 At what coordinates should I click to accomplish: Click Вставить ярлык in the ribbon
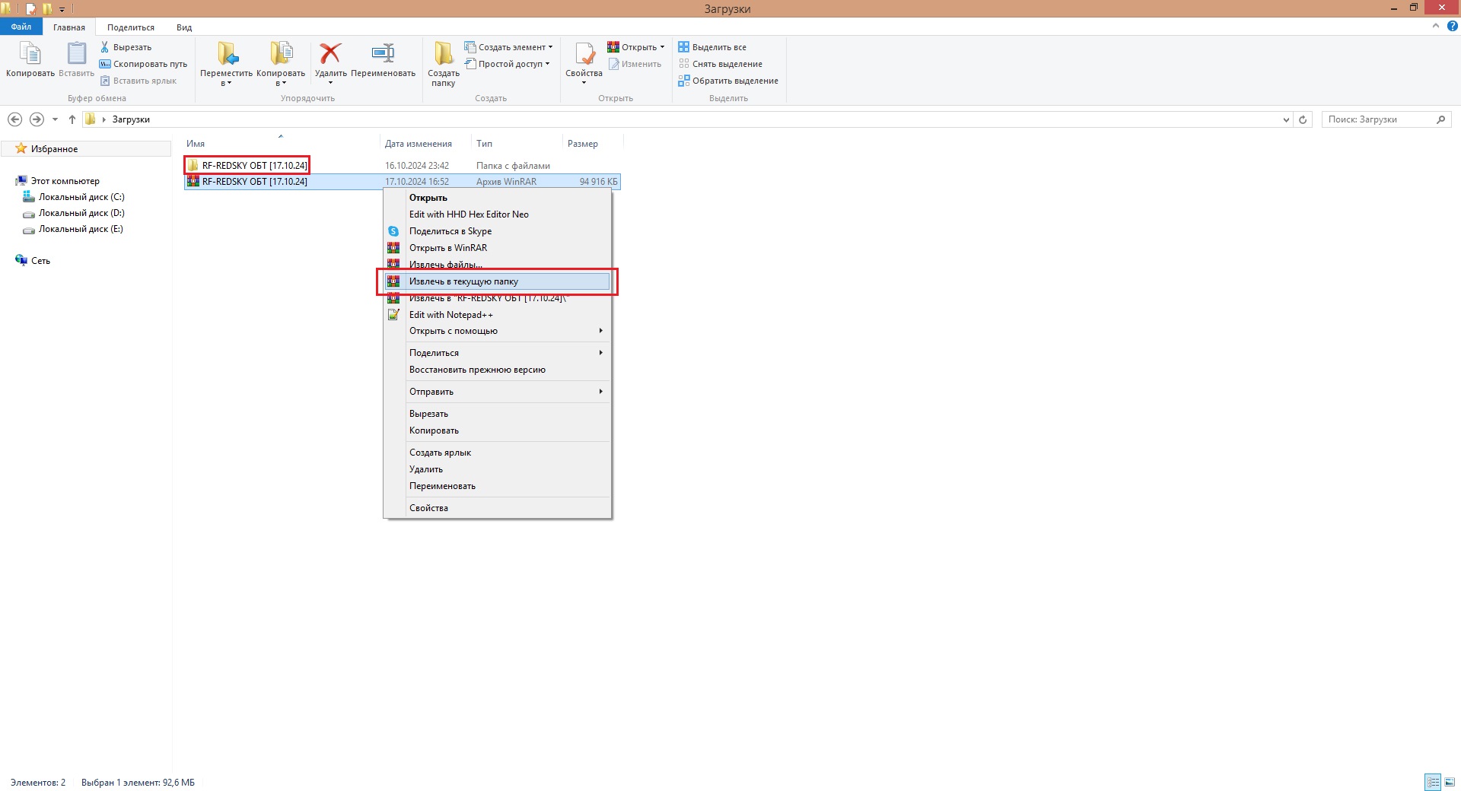(138, 81)
